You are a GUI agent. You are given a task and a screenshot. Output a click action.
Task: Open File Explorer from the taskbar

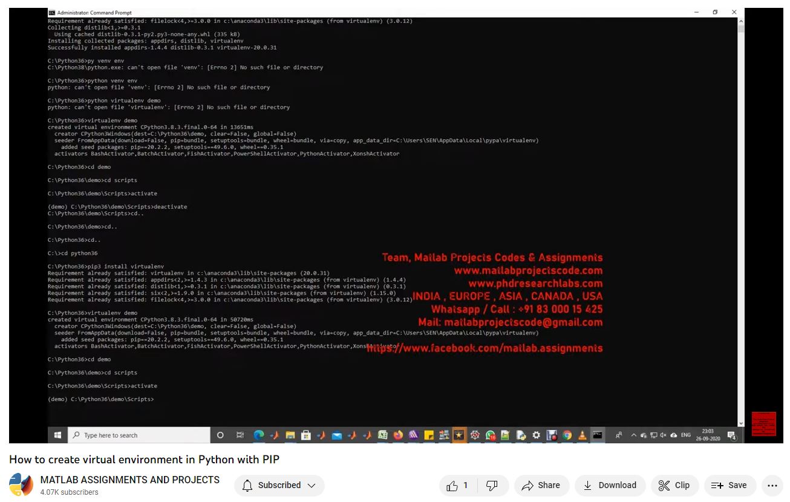(290, 435)
